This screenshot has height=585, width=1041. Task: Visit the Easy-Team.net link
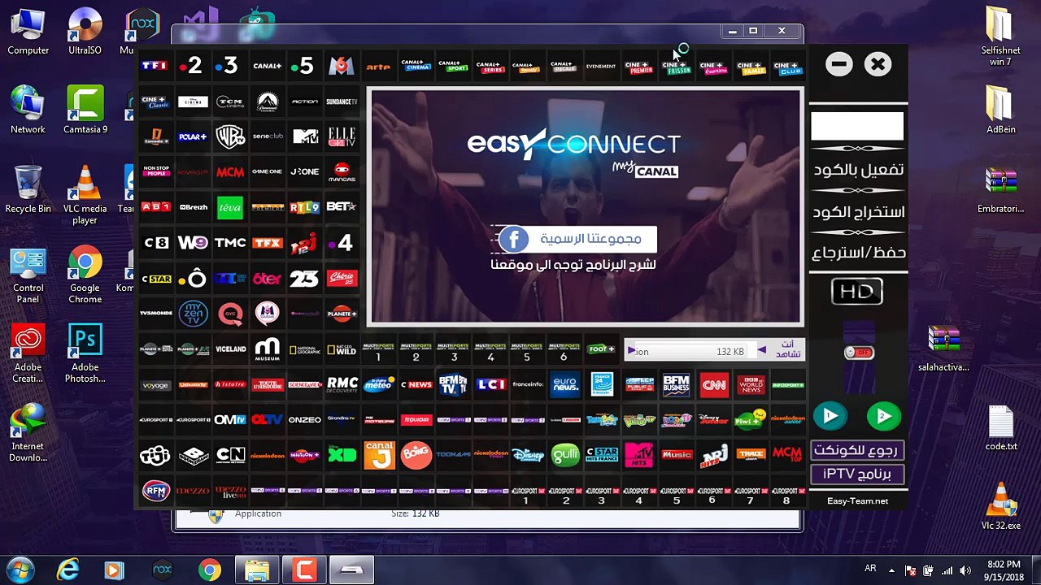(858, 500)
